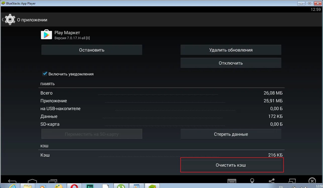Screen dimensions: 323x188
Task: Click the КЭШ section header
Action: coord(44,146)
